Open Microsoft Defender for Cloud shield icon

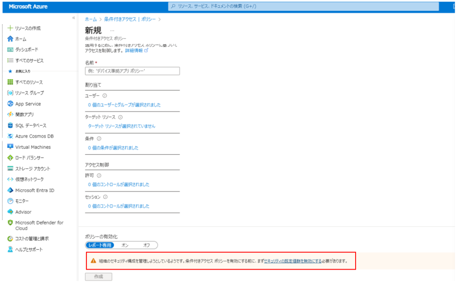[x=10, y=222]
